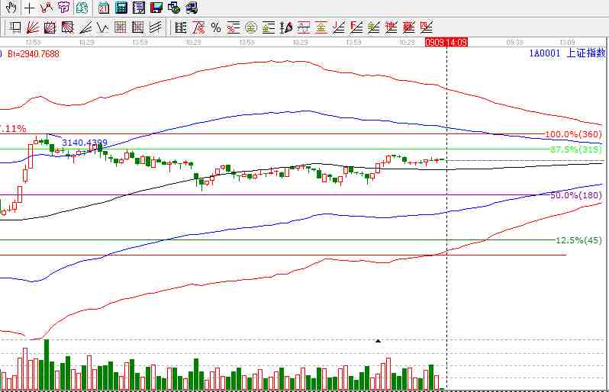Select the 四 fan lines tool

tap(426, 27)
